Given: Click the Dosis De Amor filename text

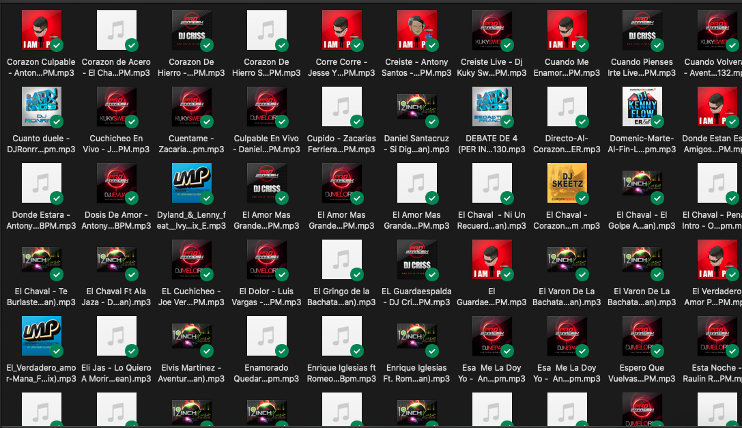Looking at the screenshot, I should tap(116, 220).
